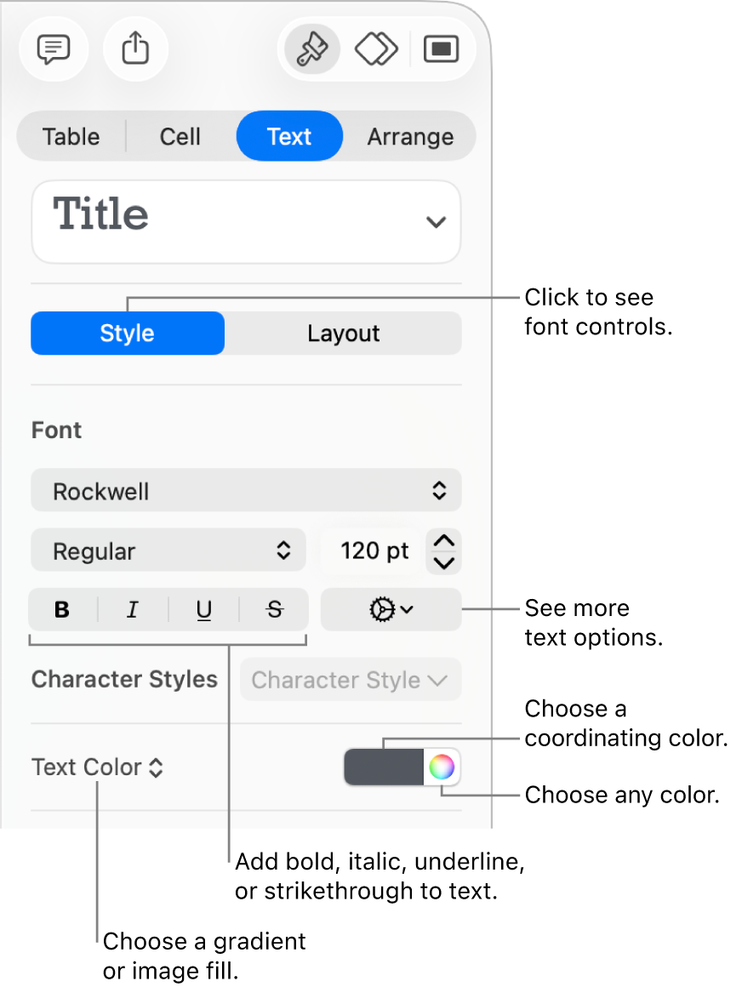
Task: Apply strikethrough formatting
Action: [x=274, y=609]
